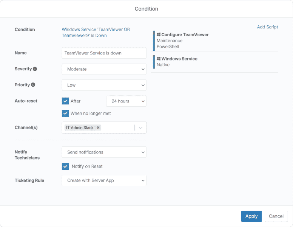
Task: Open the Priority dropdown set to Low
Action: coord(104,85)
